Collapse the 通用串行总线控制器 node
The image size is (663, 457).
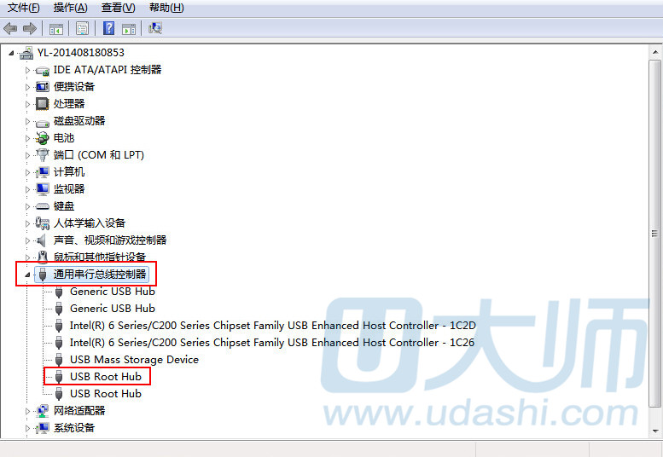pyautogui.click(x=27, y=275)
